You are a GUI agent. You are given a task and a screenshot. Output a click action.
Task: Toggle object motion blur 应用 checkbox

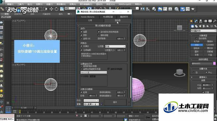(81, 92)
